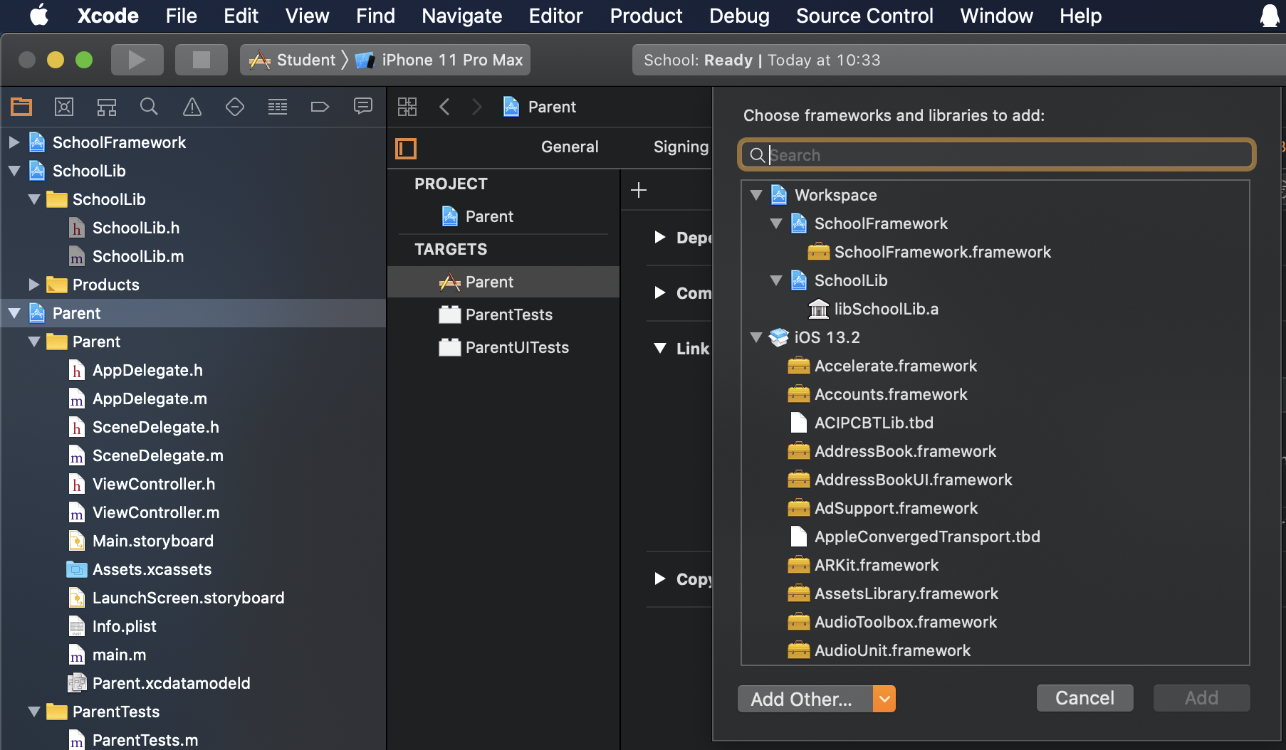Switch to the Signing tab
Image resolution: width=1286 pixels, height=750 pixels.
pyautogui.click(x=681, y=147)
